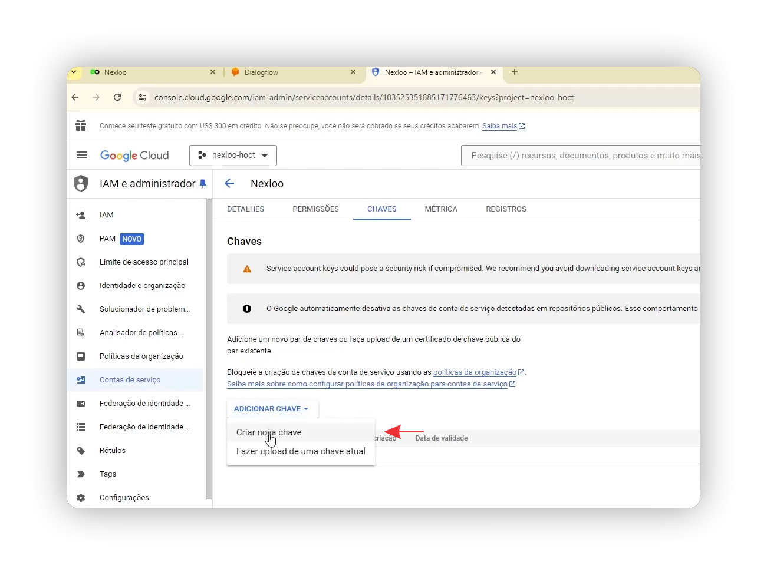Screen dimensions: 767x575
Task: Click the IAM shield icon in header
Action: (x=81, y=183)
